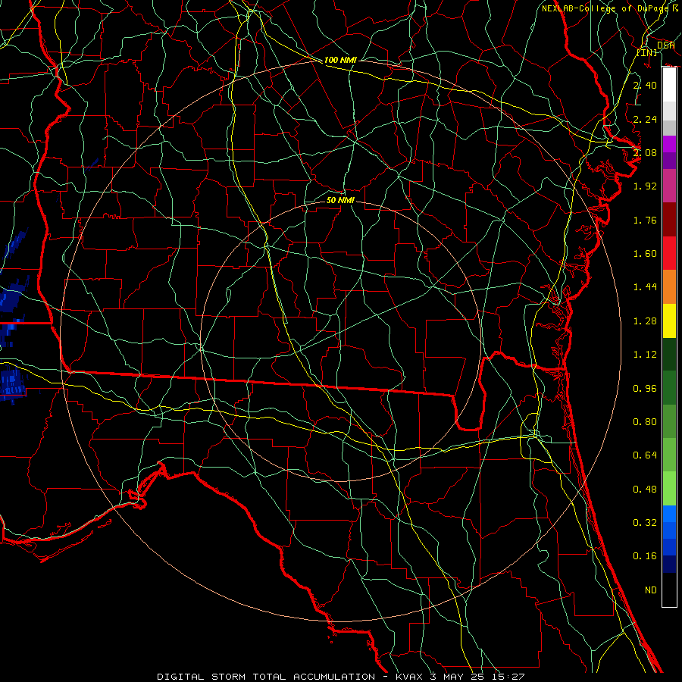Pick the yellow legend swatch beside 1.28

[x=669, y=321]
